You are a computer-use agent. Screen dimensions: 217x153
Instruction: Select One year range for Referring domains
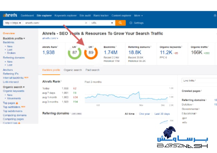click(x=144, y=114)
